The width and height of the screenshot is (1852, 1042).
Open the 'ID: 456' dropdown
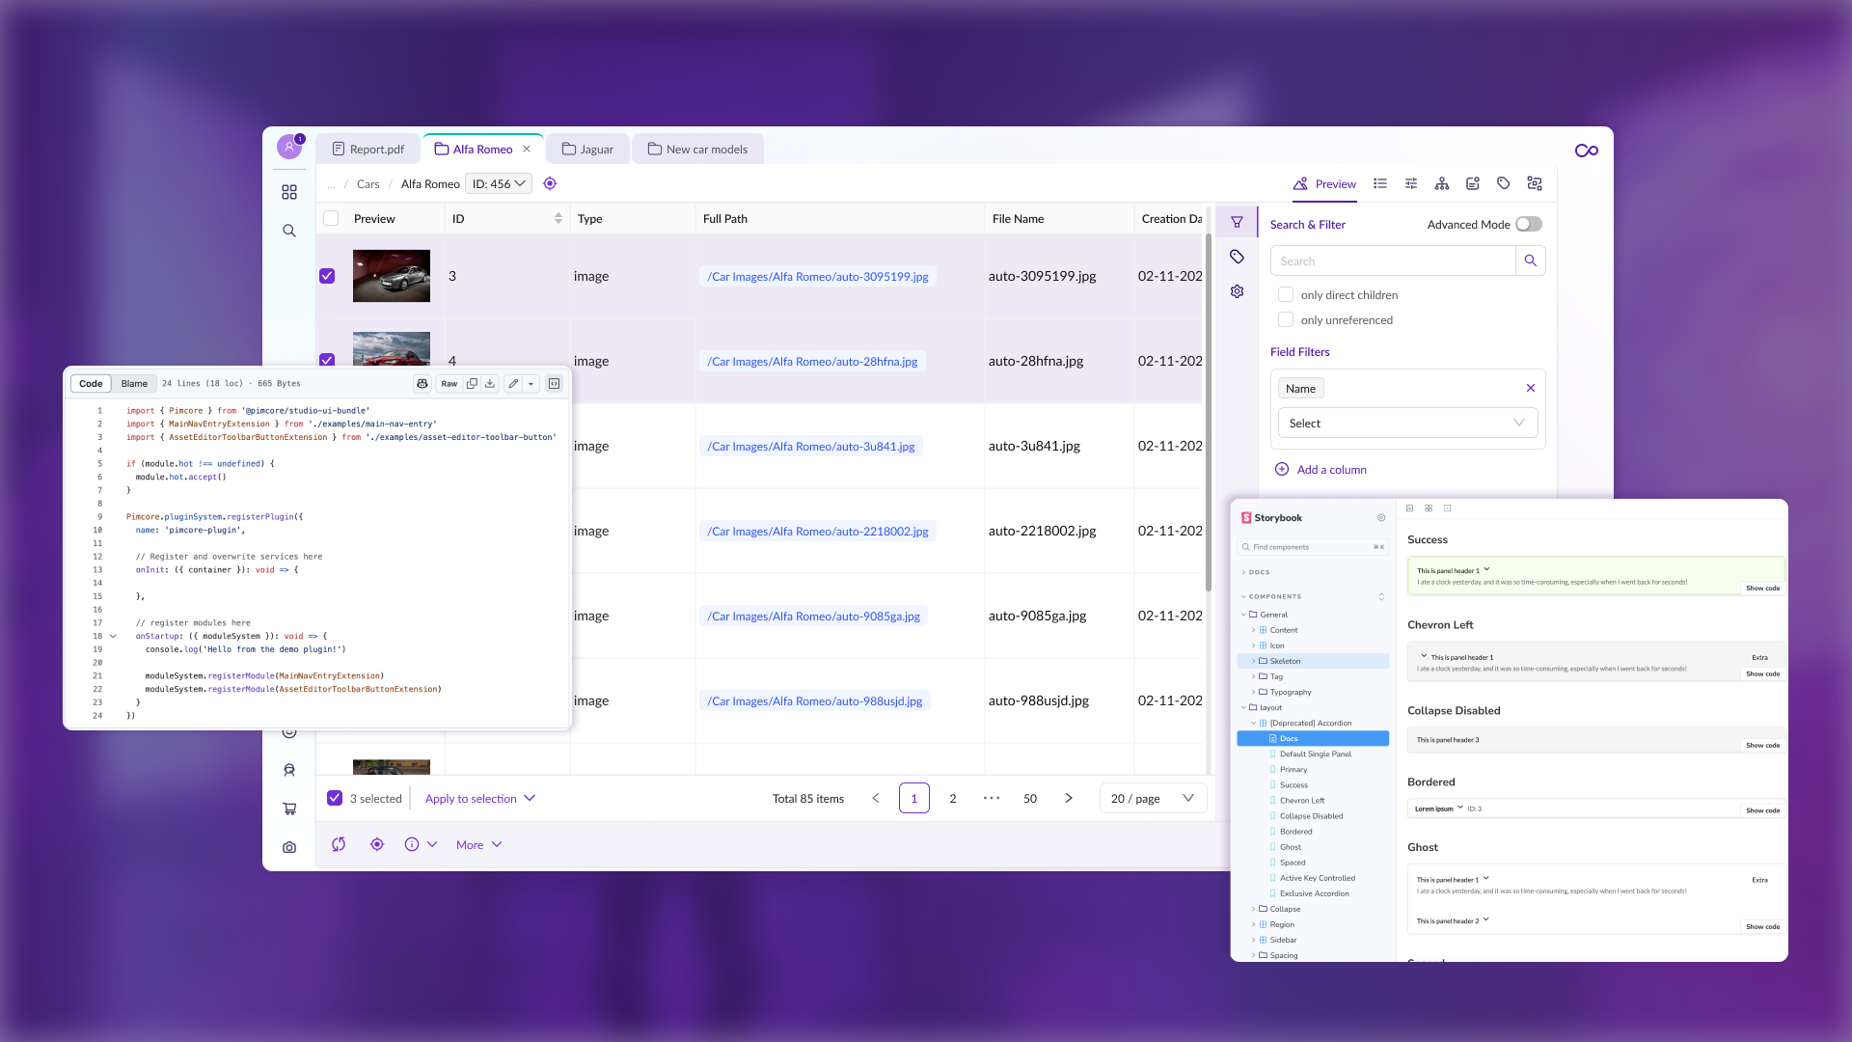click(499, 182)
